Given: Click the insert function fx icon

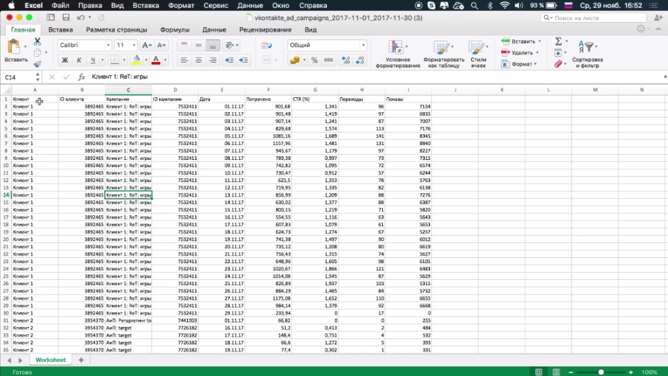Looking at the screenshot, I should pyautogui.click(x=82, y=77).
